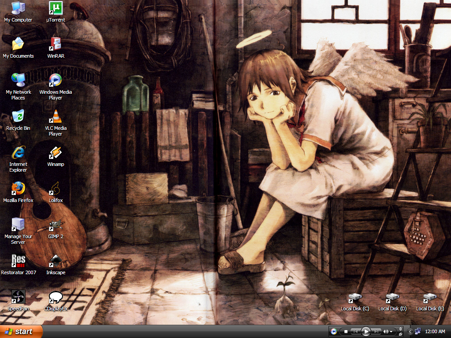Screen dimensions: 451x338
Task: Expand hidden system tray icons
Action: pos(410,332)
